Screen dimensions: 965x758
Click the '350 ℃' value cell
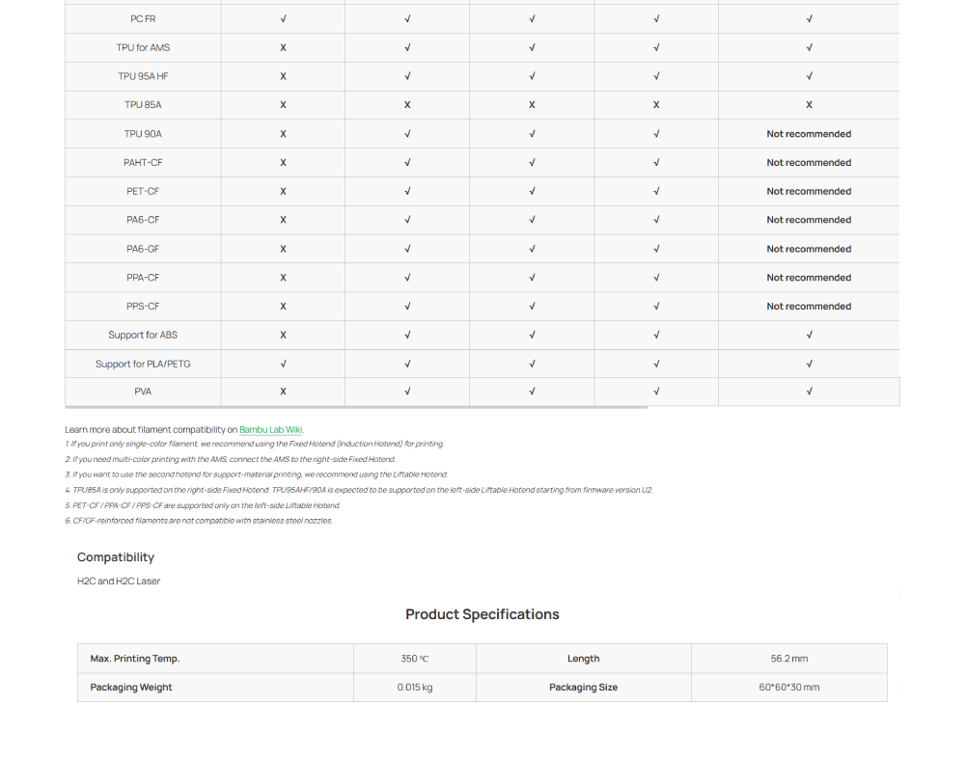click(x=415, y=659)
